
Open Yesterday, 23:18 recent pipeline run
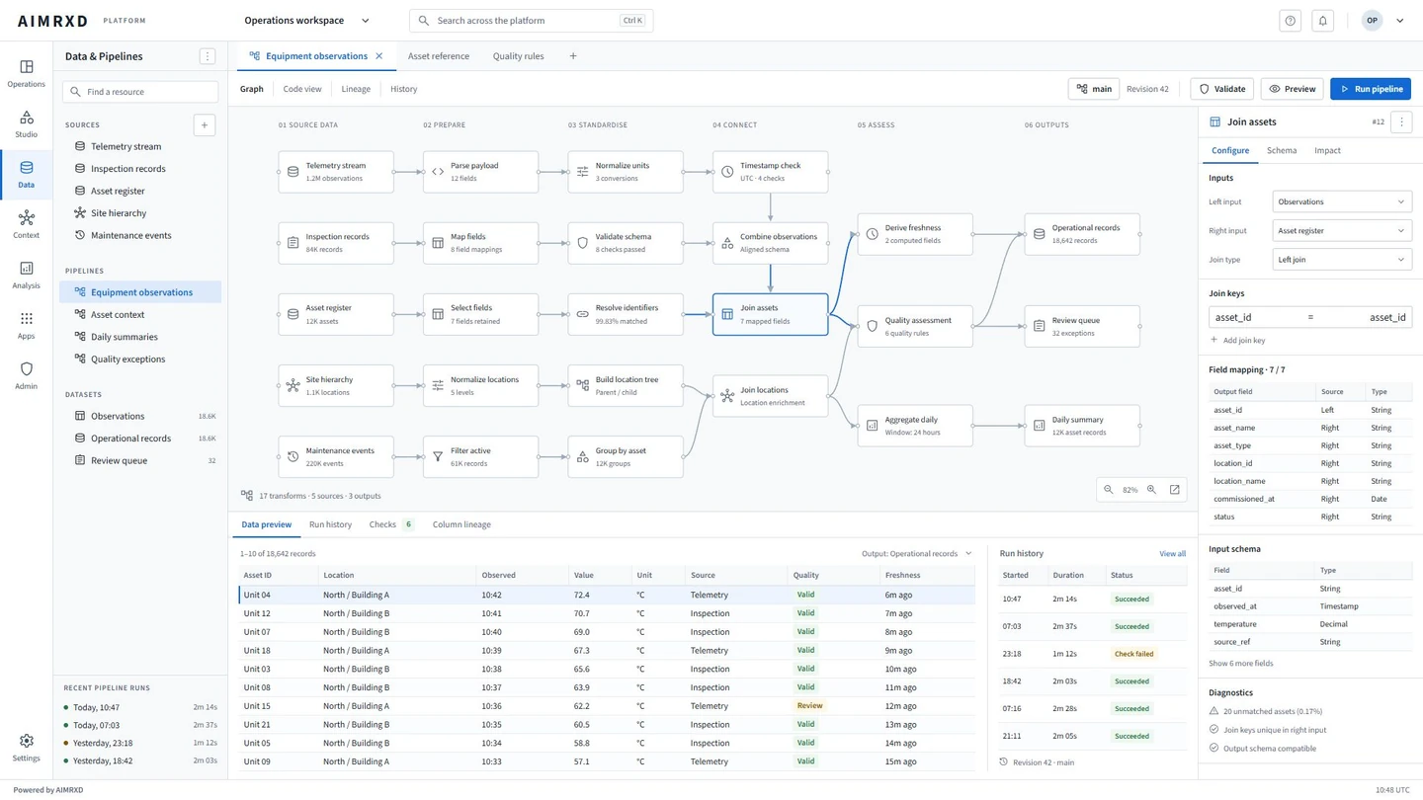click(x=140, y=743)
